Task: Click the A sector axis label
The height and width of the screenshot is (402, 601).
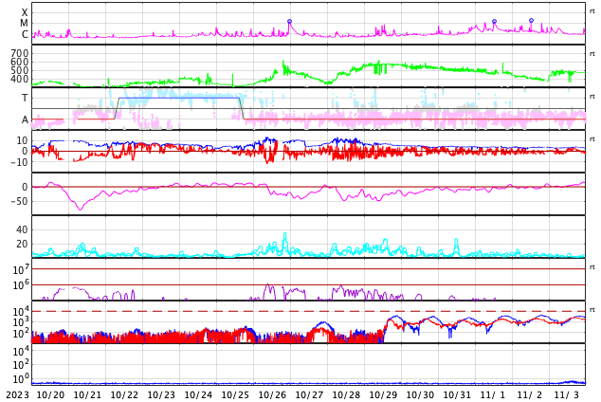Action: coord(25,119)
